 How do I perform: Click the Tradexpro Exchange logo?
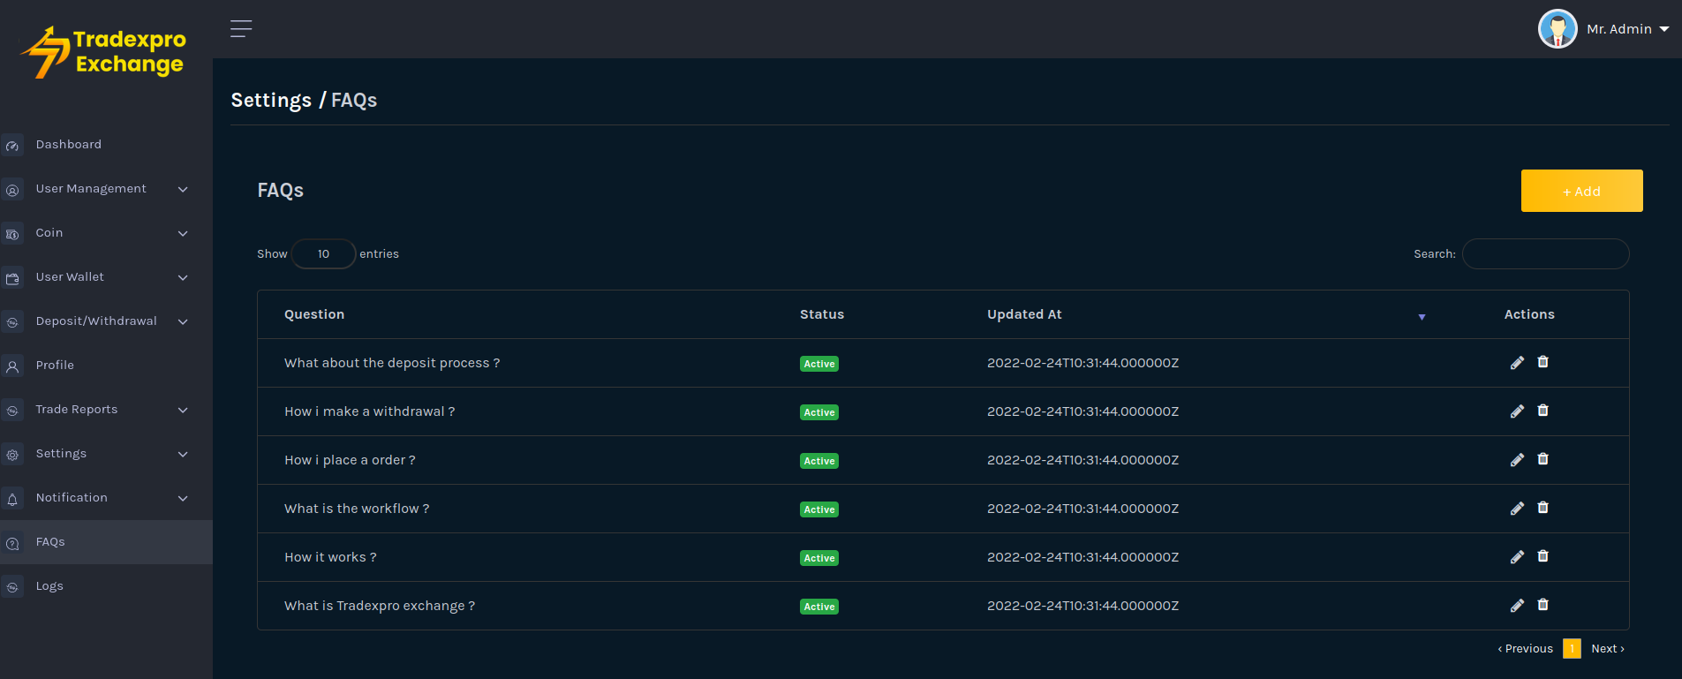[x=104, y=52]
